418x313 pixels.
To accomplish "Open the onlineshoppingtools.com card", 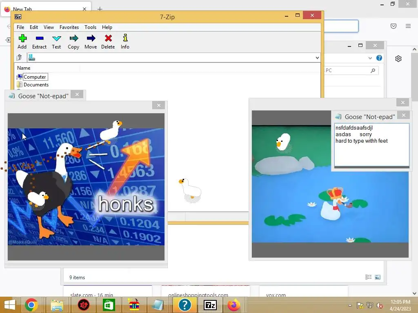I will click(x=206, y=291).
